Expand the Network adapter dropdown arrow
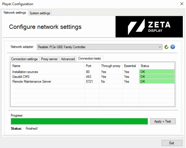 tap(160, 47)
